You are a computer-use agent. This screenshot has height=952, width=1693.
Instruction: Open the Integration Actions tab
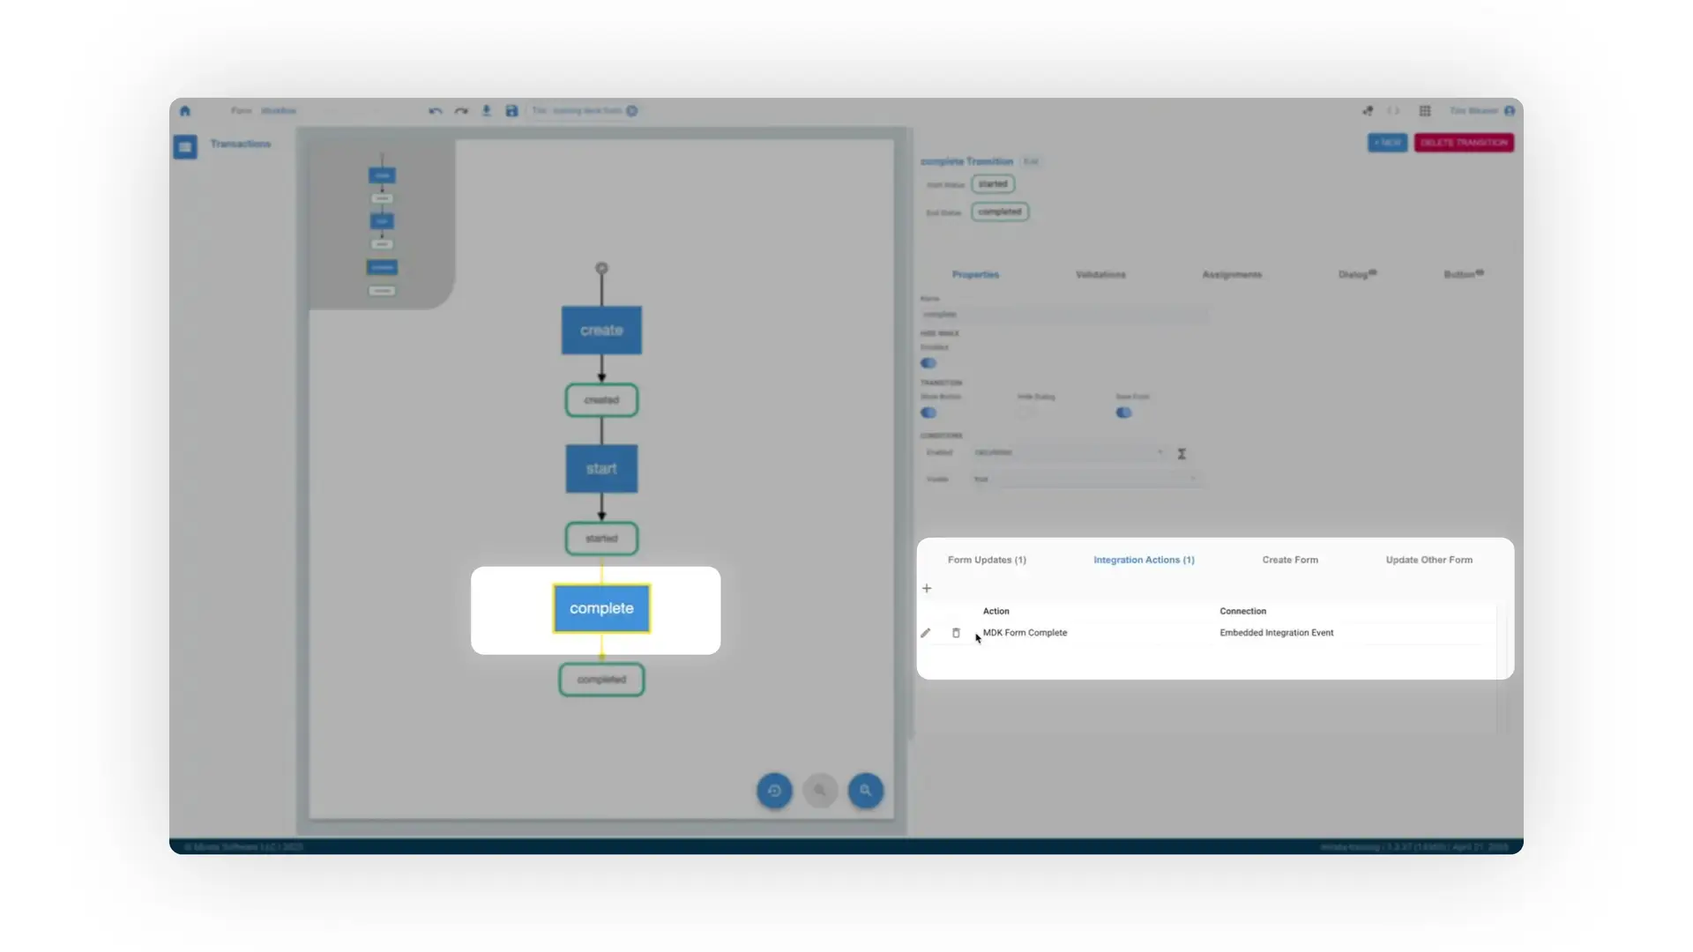[x=1144, y=560]
